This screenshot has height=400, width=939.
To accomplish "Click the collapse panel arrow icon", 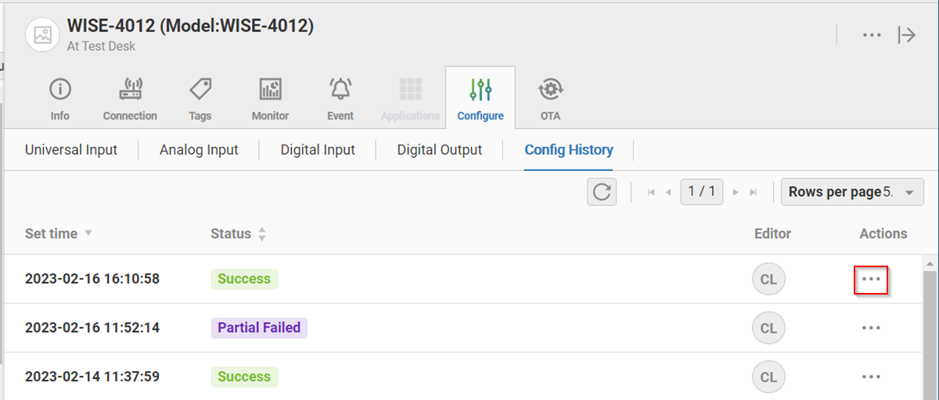I will pos(906,35).
